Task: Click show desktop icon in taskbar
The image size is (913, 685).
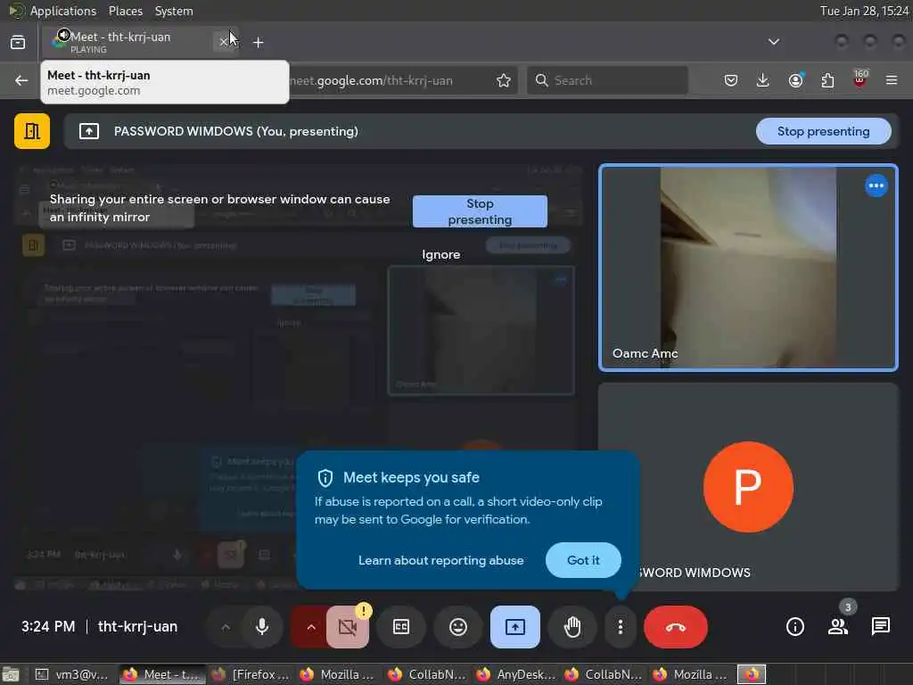Action: [x=11, y=674]
